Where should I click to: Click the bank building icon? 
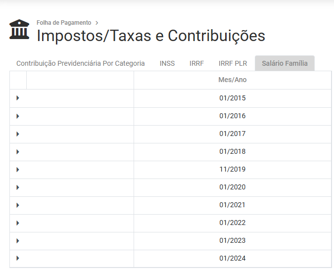(x=19, y=30)
